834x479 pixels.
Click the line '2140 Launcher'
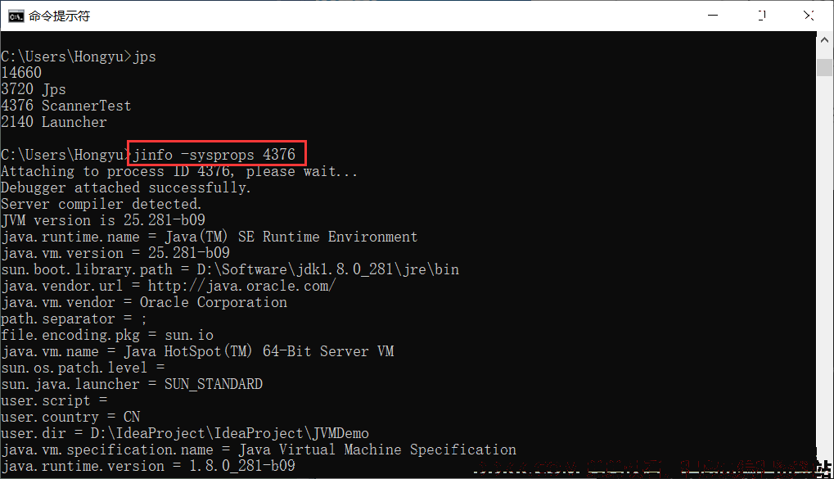[x=54, y=122]
